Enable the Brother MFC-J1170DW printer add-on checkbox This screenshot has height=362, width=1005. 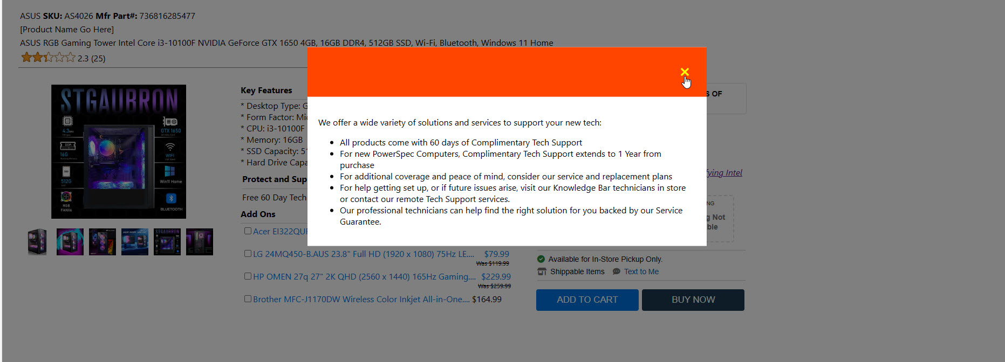coord(248,299)
